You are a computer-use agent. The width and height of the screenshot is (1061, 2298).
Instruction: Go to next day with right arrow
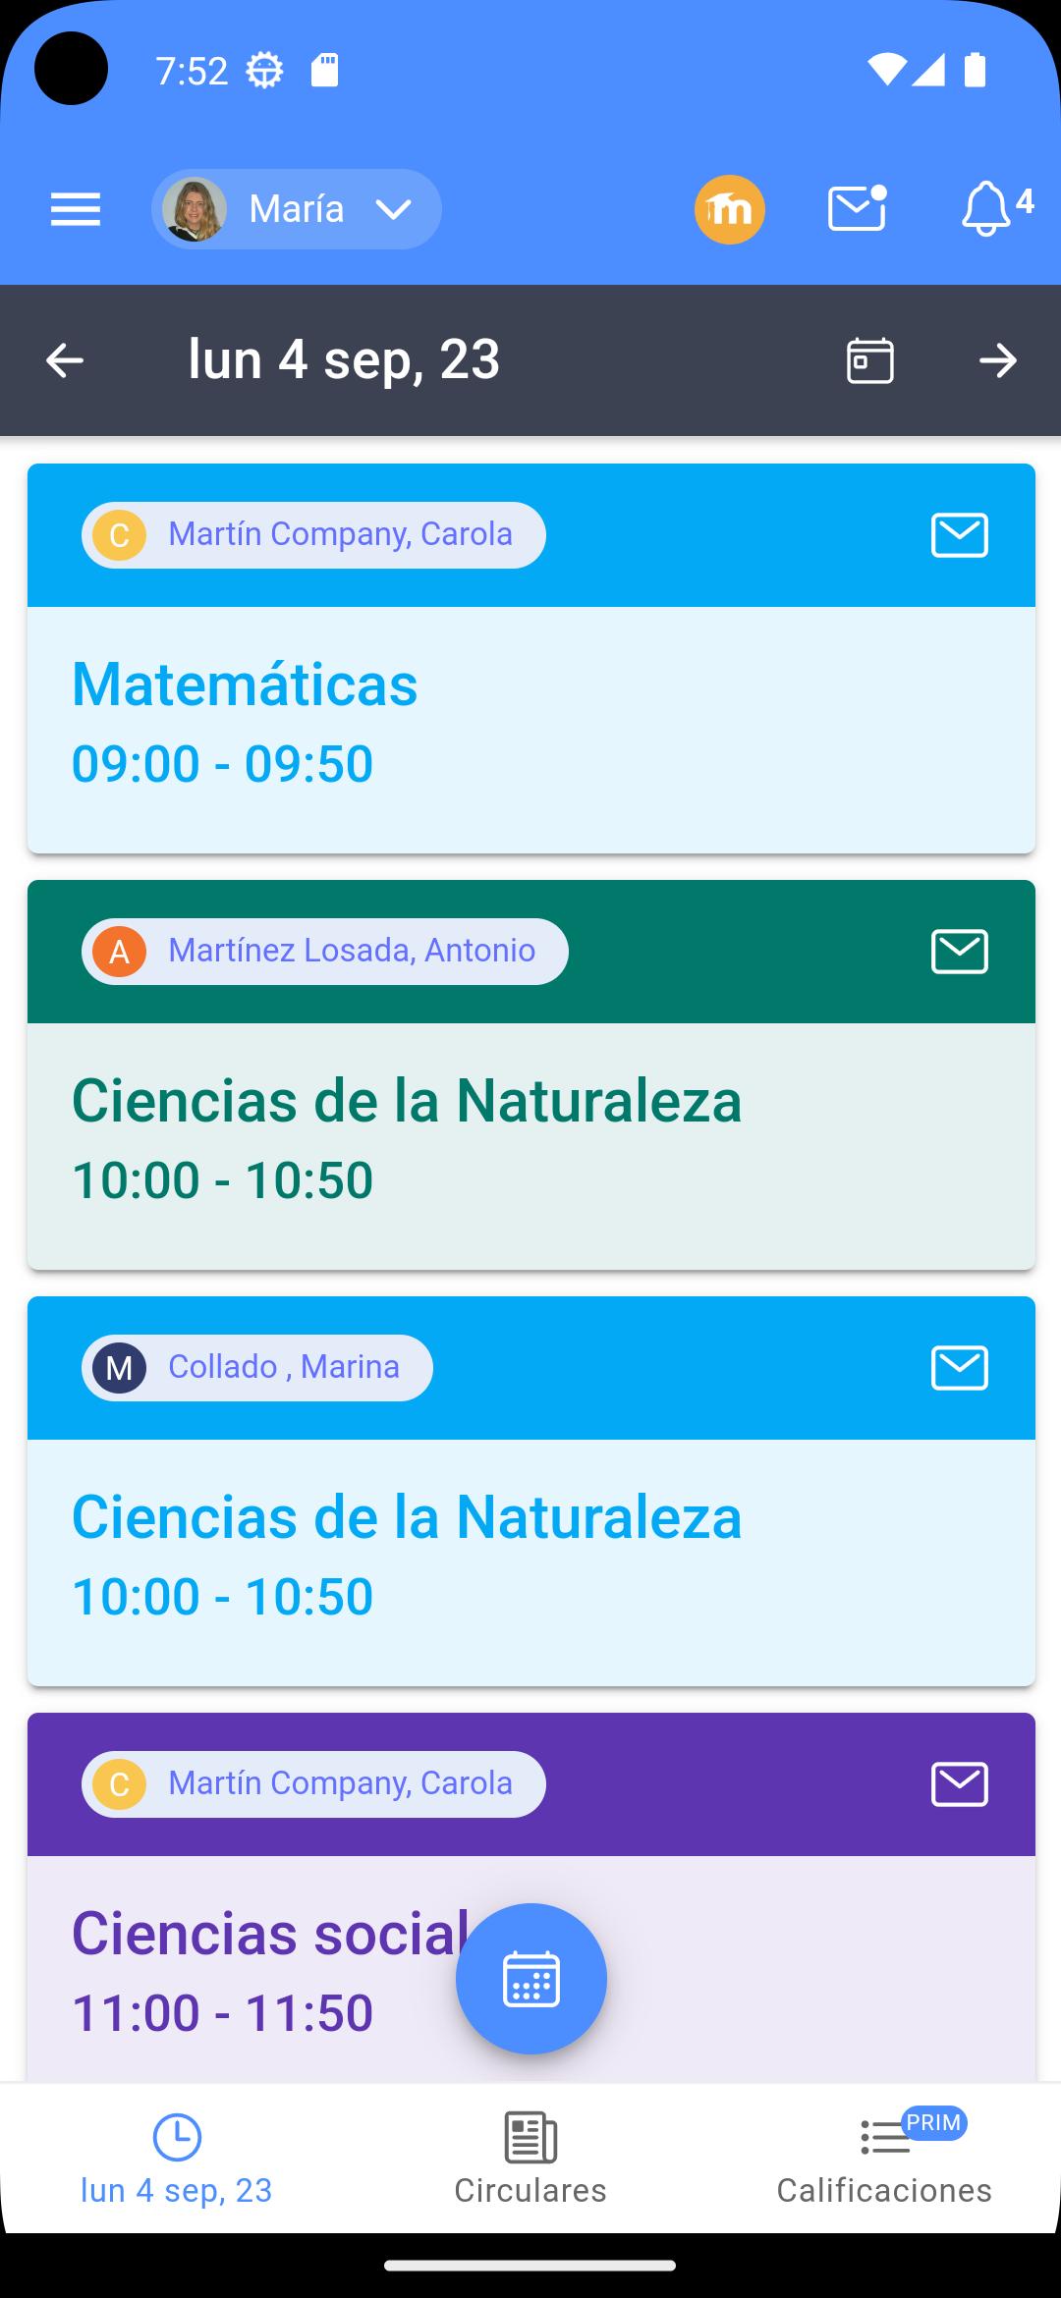pyautogui.click(x=998, y=360)
